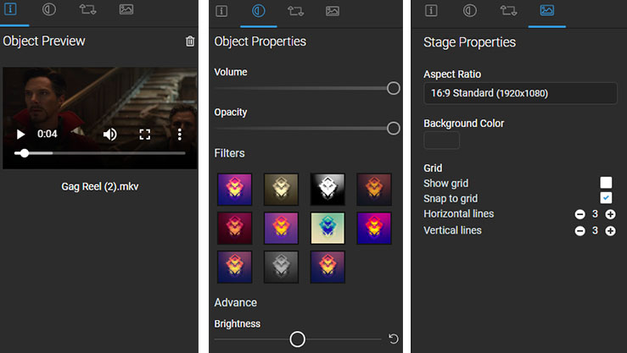Click the Volume slider handle
This screenshot has width=627, height=353.
point(394,88)
